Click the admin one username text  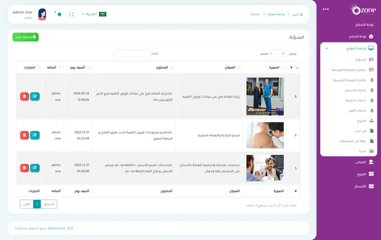point(22,12)
